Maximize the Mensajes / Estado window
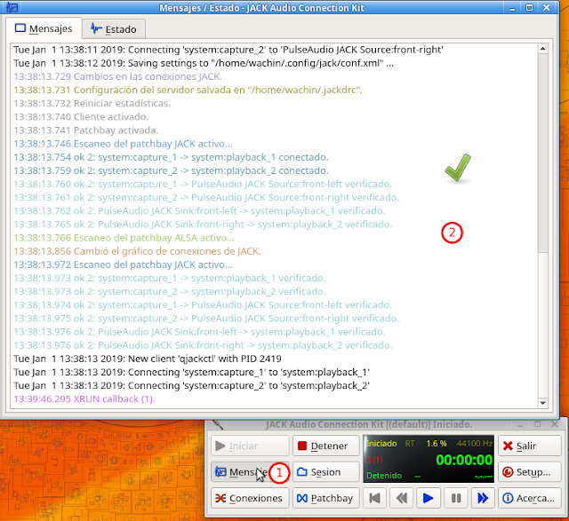Image resolution: width=569 pixels, height=521 pixels. click(530, 8)
